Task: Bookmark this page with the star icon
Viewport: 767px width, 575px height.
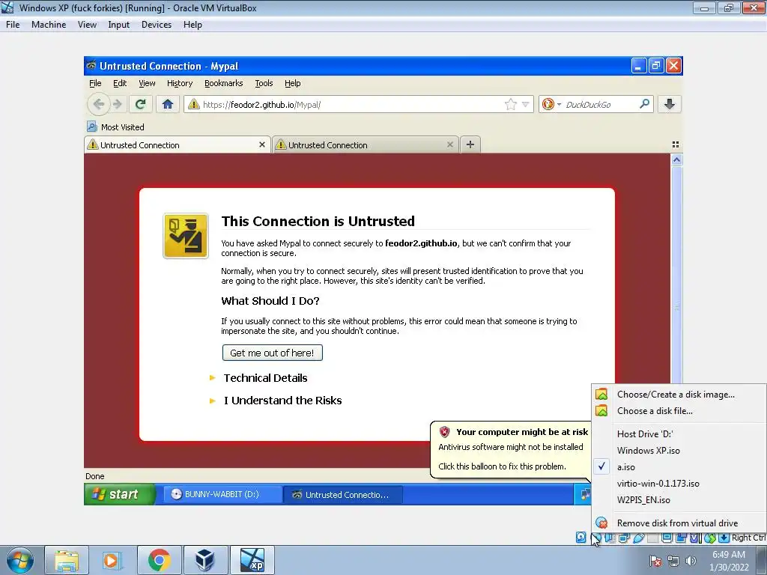Action: (510, 104)
